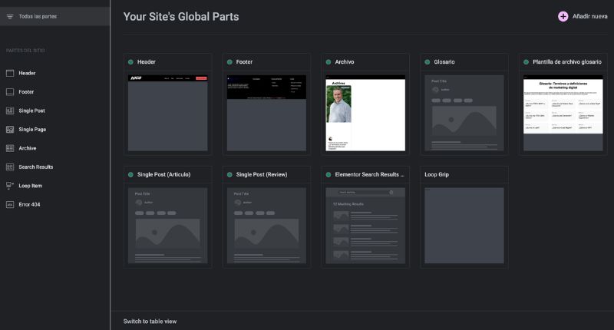Open the Plantilla de archivo glosario thumbnail

[563, 104]
